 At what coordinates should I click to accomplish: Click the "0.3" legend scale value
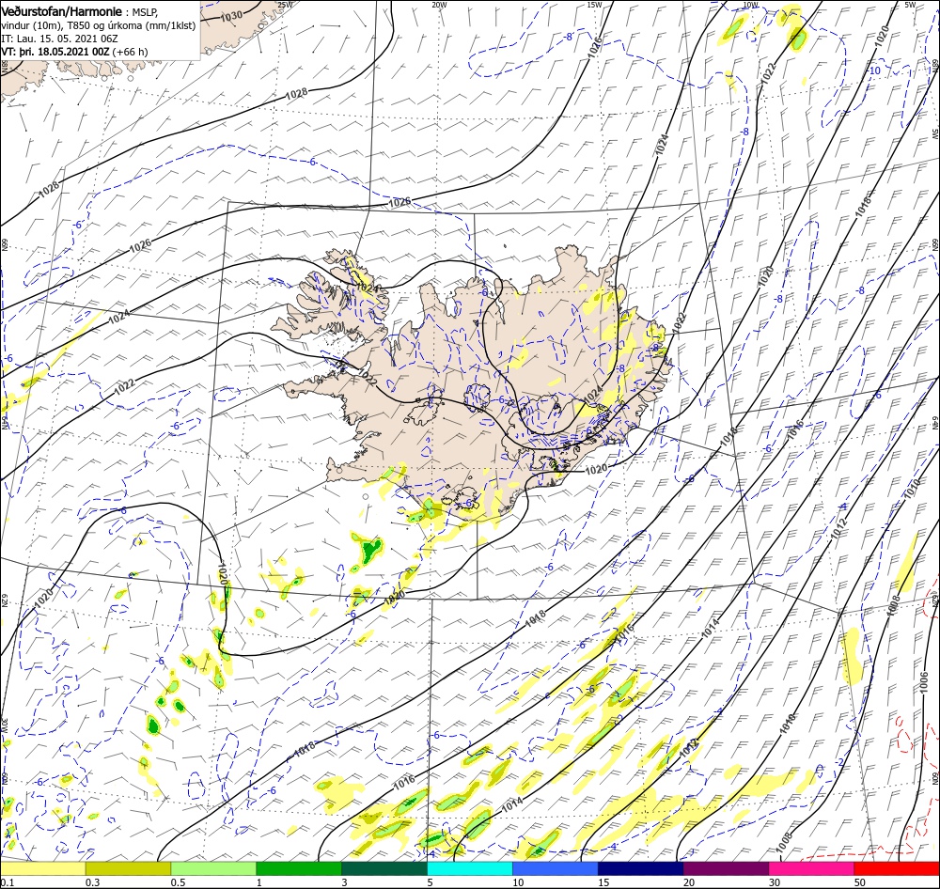click(x=92, y=882)
